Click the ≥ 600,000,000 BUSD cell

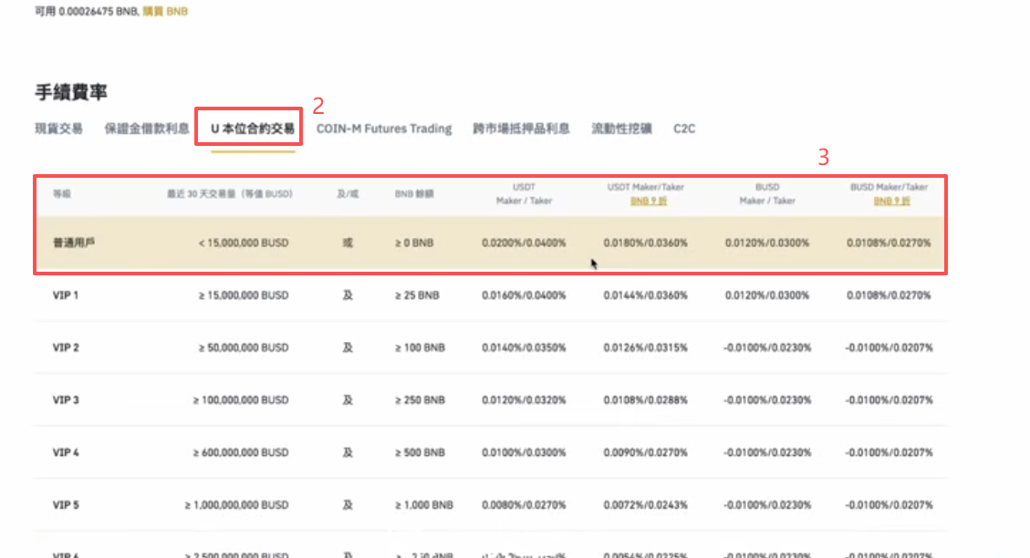pyautogui.click(x=241, y=452)
